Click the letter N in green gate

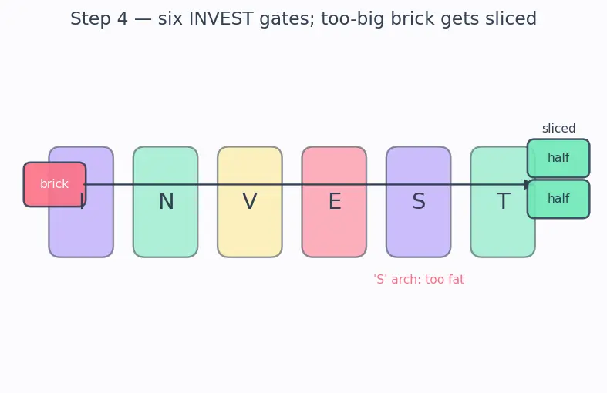[167, 202]
